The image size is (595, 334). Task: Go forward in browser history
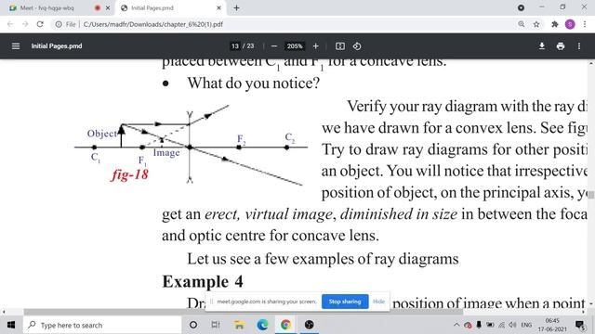tap(25, 24)
